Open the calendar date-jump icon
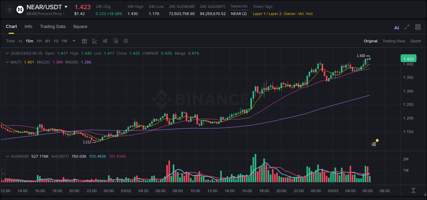The height and width of the screenshot is (200, 427). (84, 41)
